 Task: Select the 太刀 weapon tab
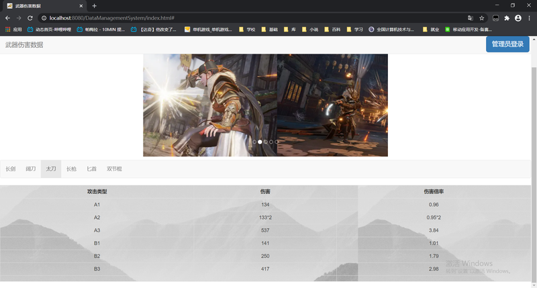click(x=51, y=169)
